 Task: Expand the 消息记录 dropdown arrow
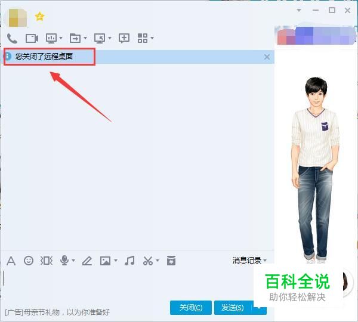[265, 261]
